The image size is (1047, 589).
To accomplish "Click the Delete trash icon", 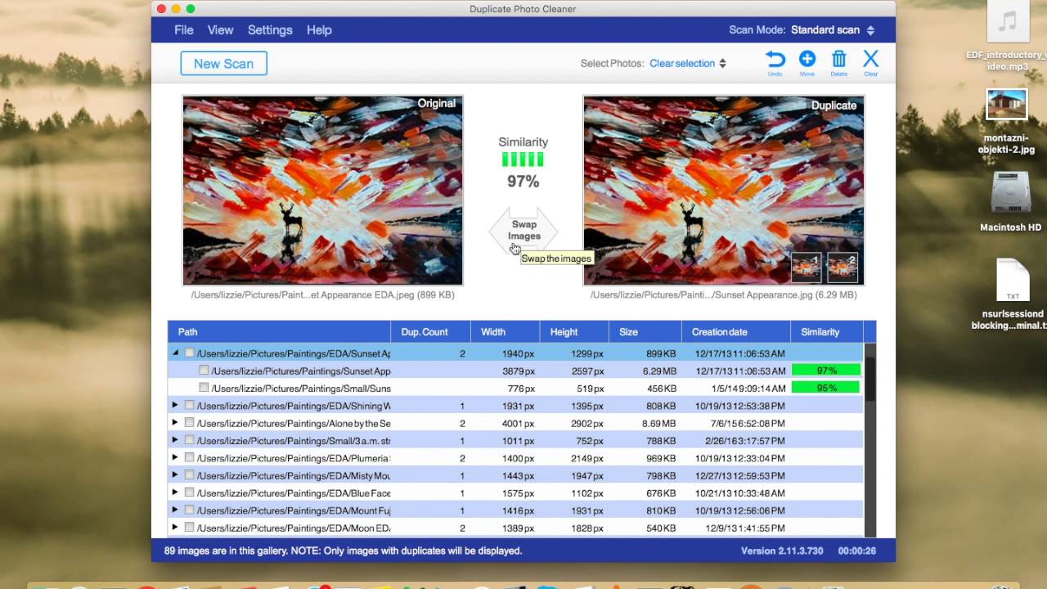I will coord(838,59).
